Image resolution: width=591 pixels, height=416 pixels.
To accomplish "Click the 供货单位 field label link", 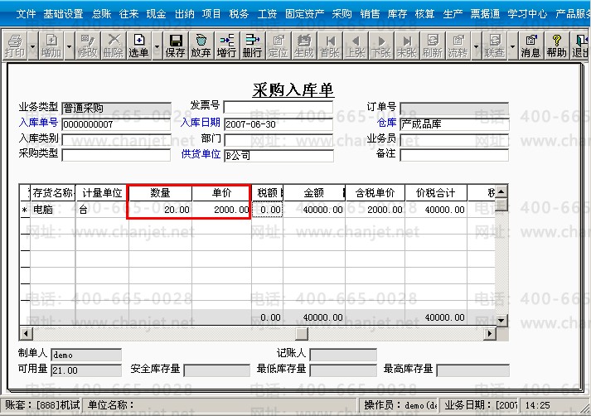I will tap(201, 154).
